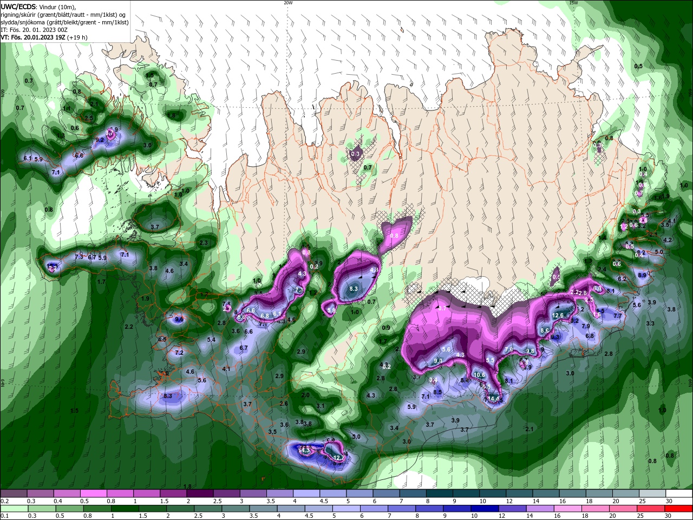The height and width of the screenshot is (520, 693).
Task: Click the 14.4 precipitation value on the map
Action: (x=494, y=398)
